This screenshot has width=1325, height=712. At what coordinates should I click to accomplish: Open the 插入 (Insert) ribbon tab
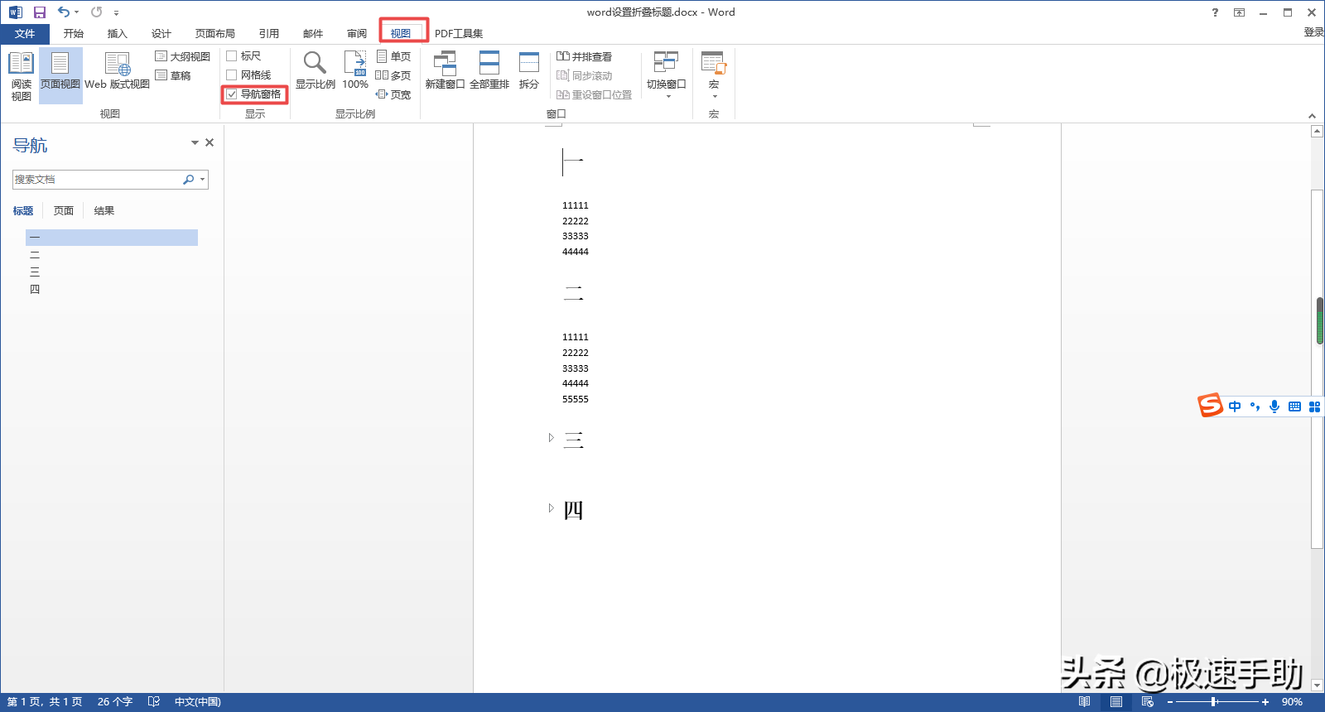118,34
